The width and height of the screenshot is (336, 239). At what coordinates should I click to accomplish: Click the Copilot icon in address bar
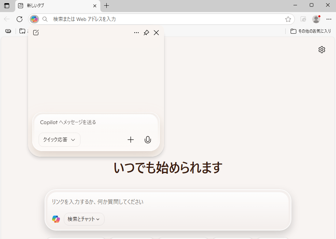click(x=34, y=19)
